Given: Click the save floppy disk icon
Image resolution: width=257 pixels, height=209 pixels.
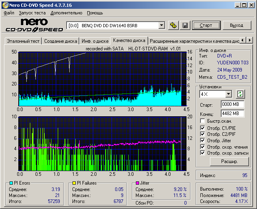Looking at the screenshot, I should 185,26.
